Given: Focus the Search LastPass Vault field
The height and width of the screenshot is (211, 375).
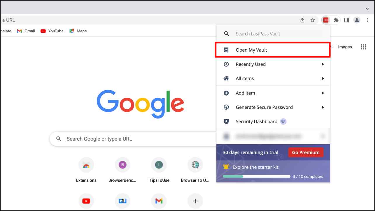Looking at the screenshot, I should click(273, 34).
